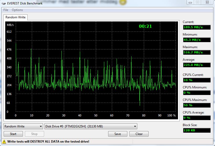This screenshot has height=146, width=215.
Task: Minimize the EVEREST Disk Benchmark window
Action: pyautogui.click(x=190, y=2)
